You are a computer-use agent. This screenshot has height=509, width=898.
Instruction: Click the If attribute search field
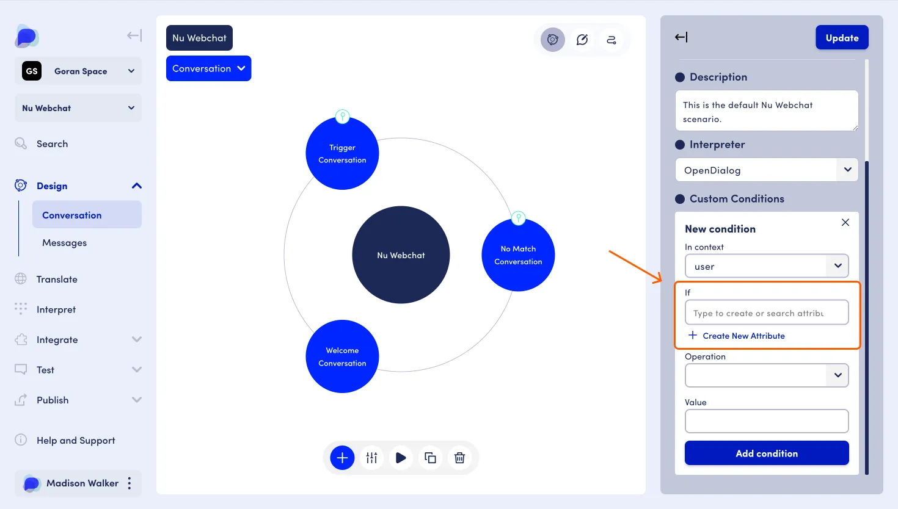click(767, 312)
